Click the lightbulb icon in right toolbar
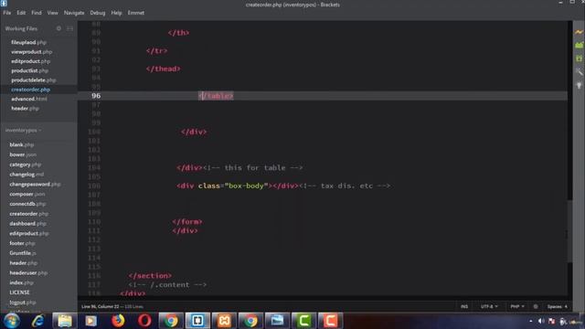 click(x=579, y=85)
